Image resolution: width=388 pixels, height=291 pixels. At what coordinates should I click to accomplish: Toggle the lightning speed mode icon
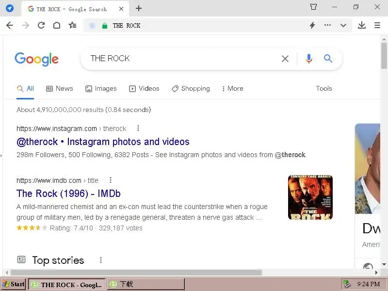312,25
